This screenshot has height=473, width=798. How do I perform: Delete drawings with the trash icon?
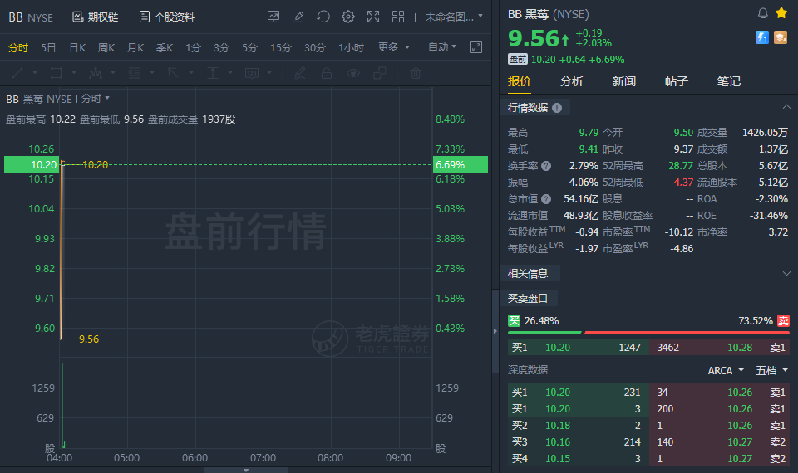point(416,73)
